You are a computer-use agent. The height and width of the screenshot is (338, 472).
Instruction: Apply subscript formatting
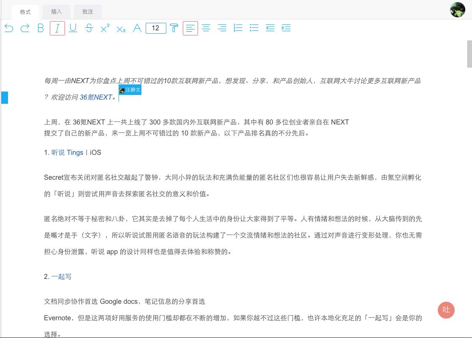coord(121,29)
